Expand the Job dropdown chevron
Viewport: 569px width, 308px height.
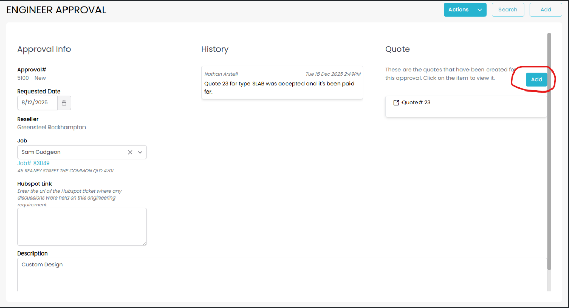tap(140, 152)
